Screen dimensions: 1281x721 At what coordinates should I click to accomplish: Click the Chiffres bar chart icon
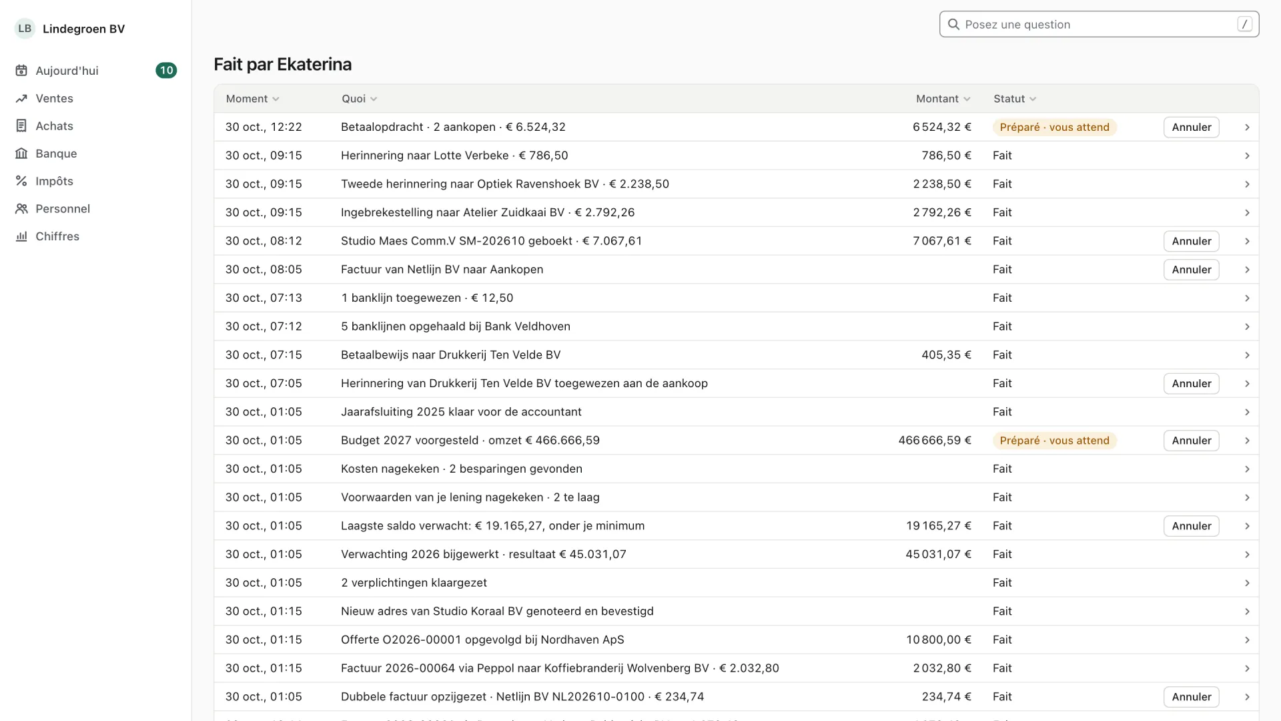click(21, 236)
